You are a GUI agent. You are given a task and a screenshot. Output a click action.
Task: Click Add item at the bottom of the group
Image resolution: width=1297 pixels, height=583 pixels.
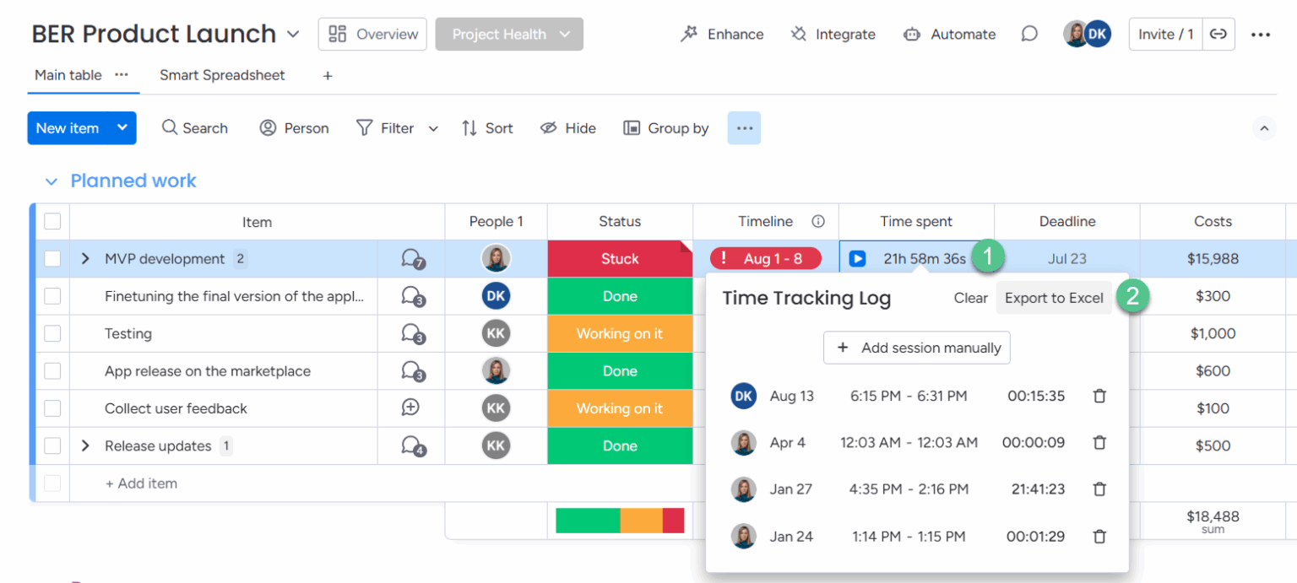tap(141, 483)
